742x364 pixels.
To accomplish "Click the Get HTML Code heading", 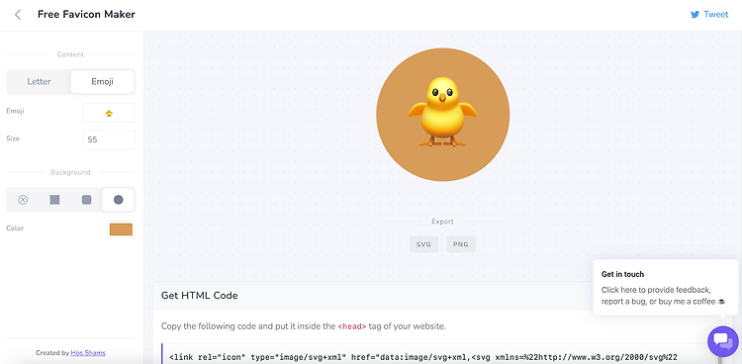I will [199, 296].
